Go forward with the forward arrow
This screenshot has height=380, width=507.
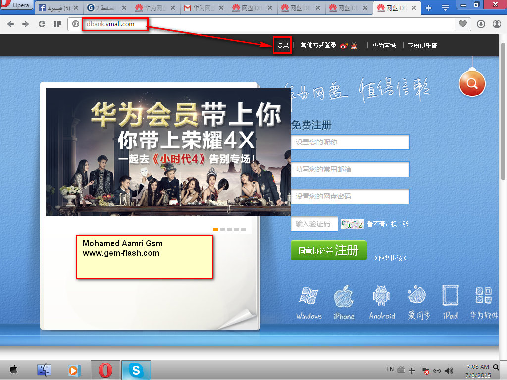click(x=26, y=24)
